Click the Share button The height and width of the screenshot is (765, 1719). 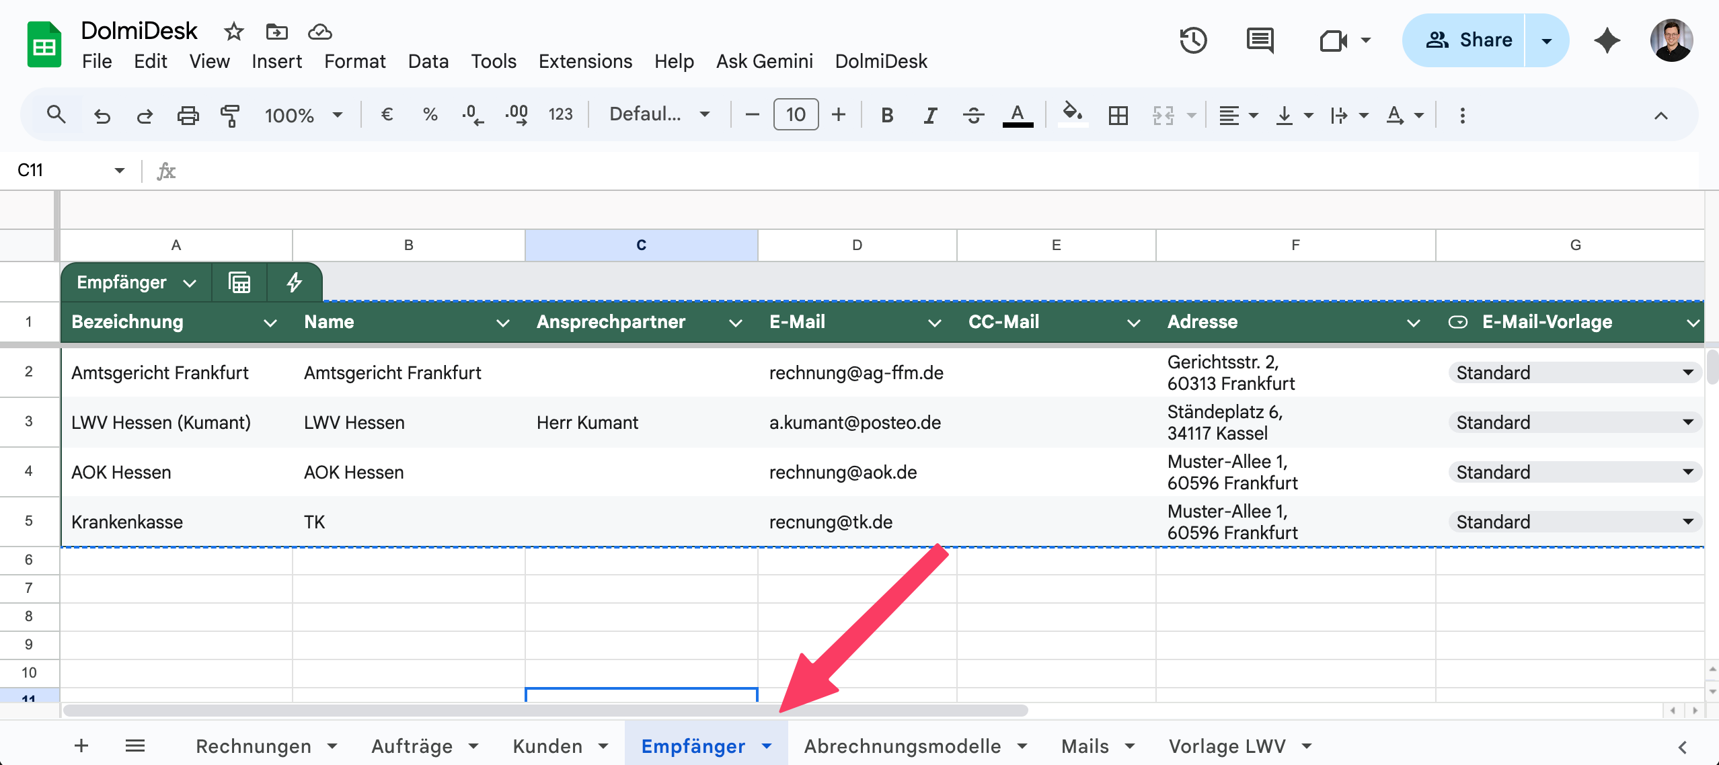[1469, 40]
